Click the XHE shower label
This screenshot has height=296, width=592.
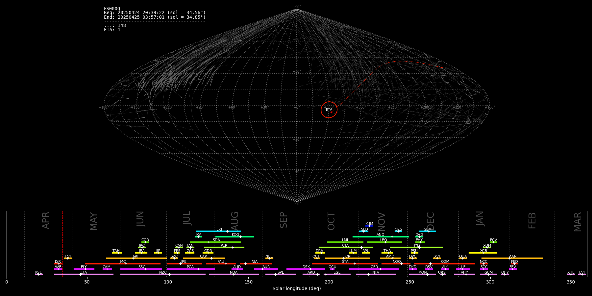tap(571, 273)
